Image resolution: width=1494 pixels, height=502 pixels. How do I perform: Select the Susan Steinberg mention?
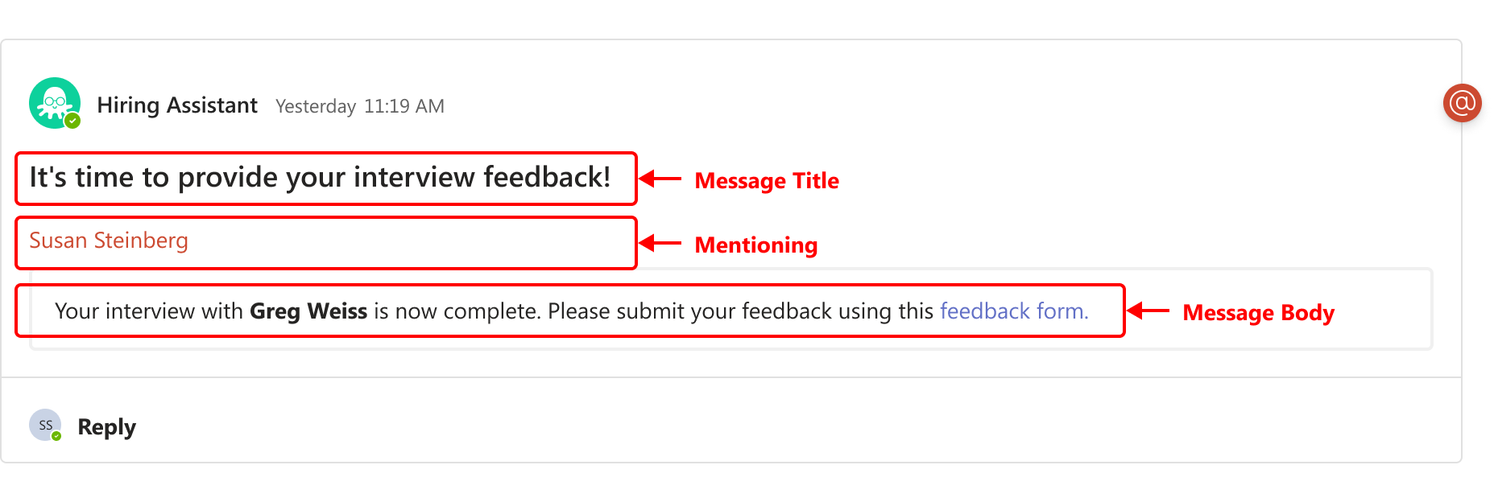coord(109,241)
